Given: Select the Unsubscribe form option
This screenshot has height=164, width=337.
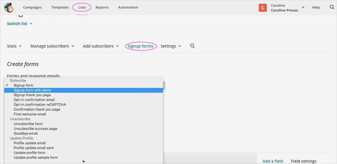Looking at the screenshot, I should coord(84,124).
